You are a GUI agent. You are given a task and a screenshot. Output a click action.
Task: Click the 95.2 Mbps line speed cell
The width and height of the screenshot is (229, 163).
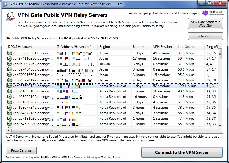pyautogui.click(x=186, y=75)
